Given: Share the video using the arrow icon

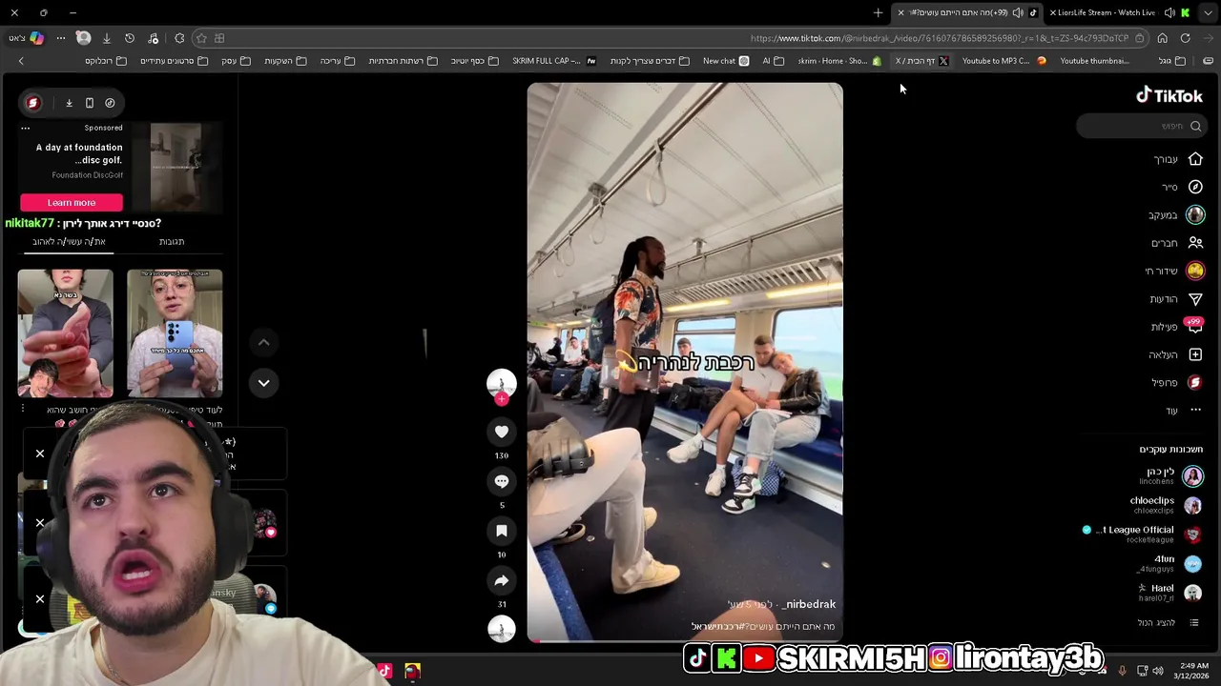Looking at the screenshot, I should [x=501, y=580].
